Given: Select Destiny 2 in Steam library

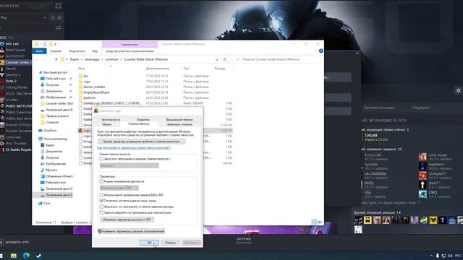Looking at the screenshot, I should pos(13,75).
